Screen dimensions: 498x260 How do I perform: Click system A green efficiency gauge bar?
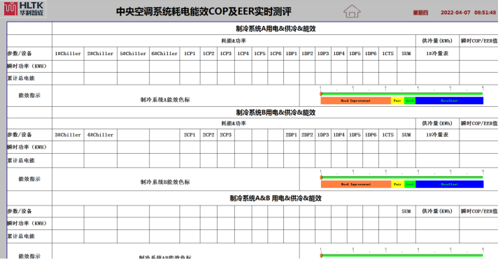click(x=401, y=94)
